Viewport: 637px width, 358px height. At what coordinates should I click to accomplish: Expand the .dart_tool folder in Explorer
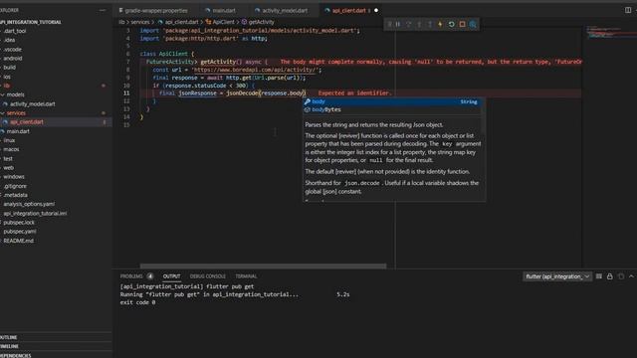point(15,31)
